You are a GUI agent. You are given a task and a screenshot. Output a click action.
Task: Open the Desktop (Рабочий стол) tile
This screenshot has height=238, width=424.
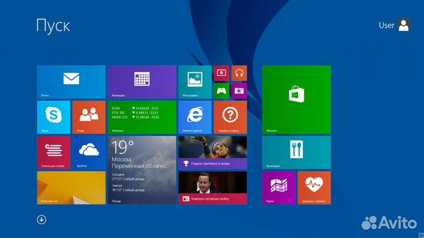coord(71,188)
